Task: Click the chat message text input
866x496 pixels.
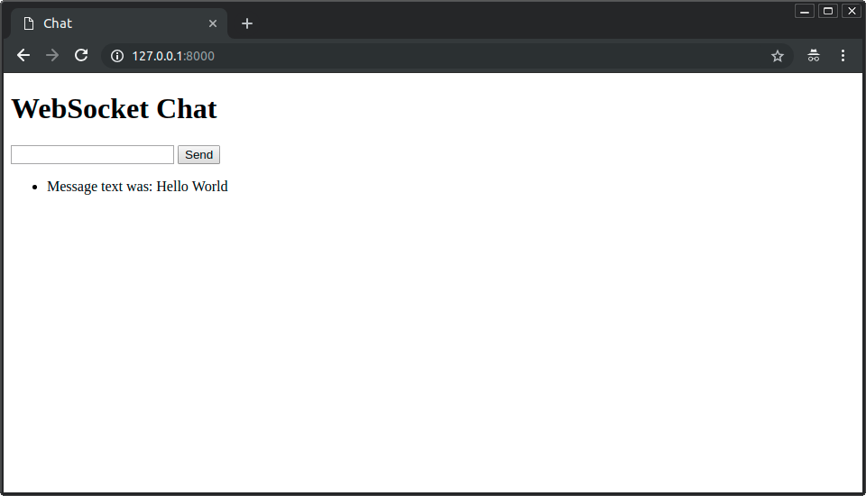Action: (x=92, y=155)
